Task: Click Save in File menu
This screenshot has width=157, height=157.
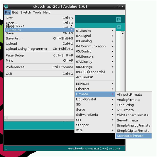Action: click(x=40, y=33)
